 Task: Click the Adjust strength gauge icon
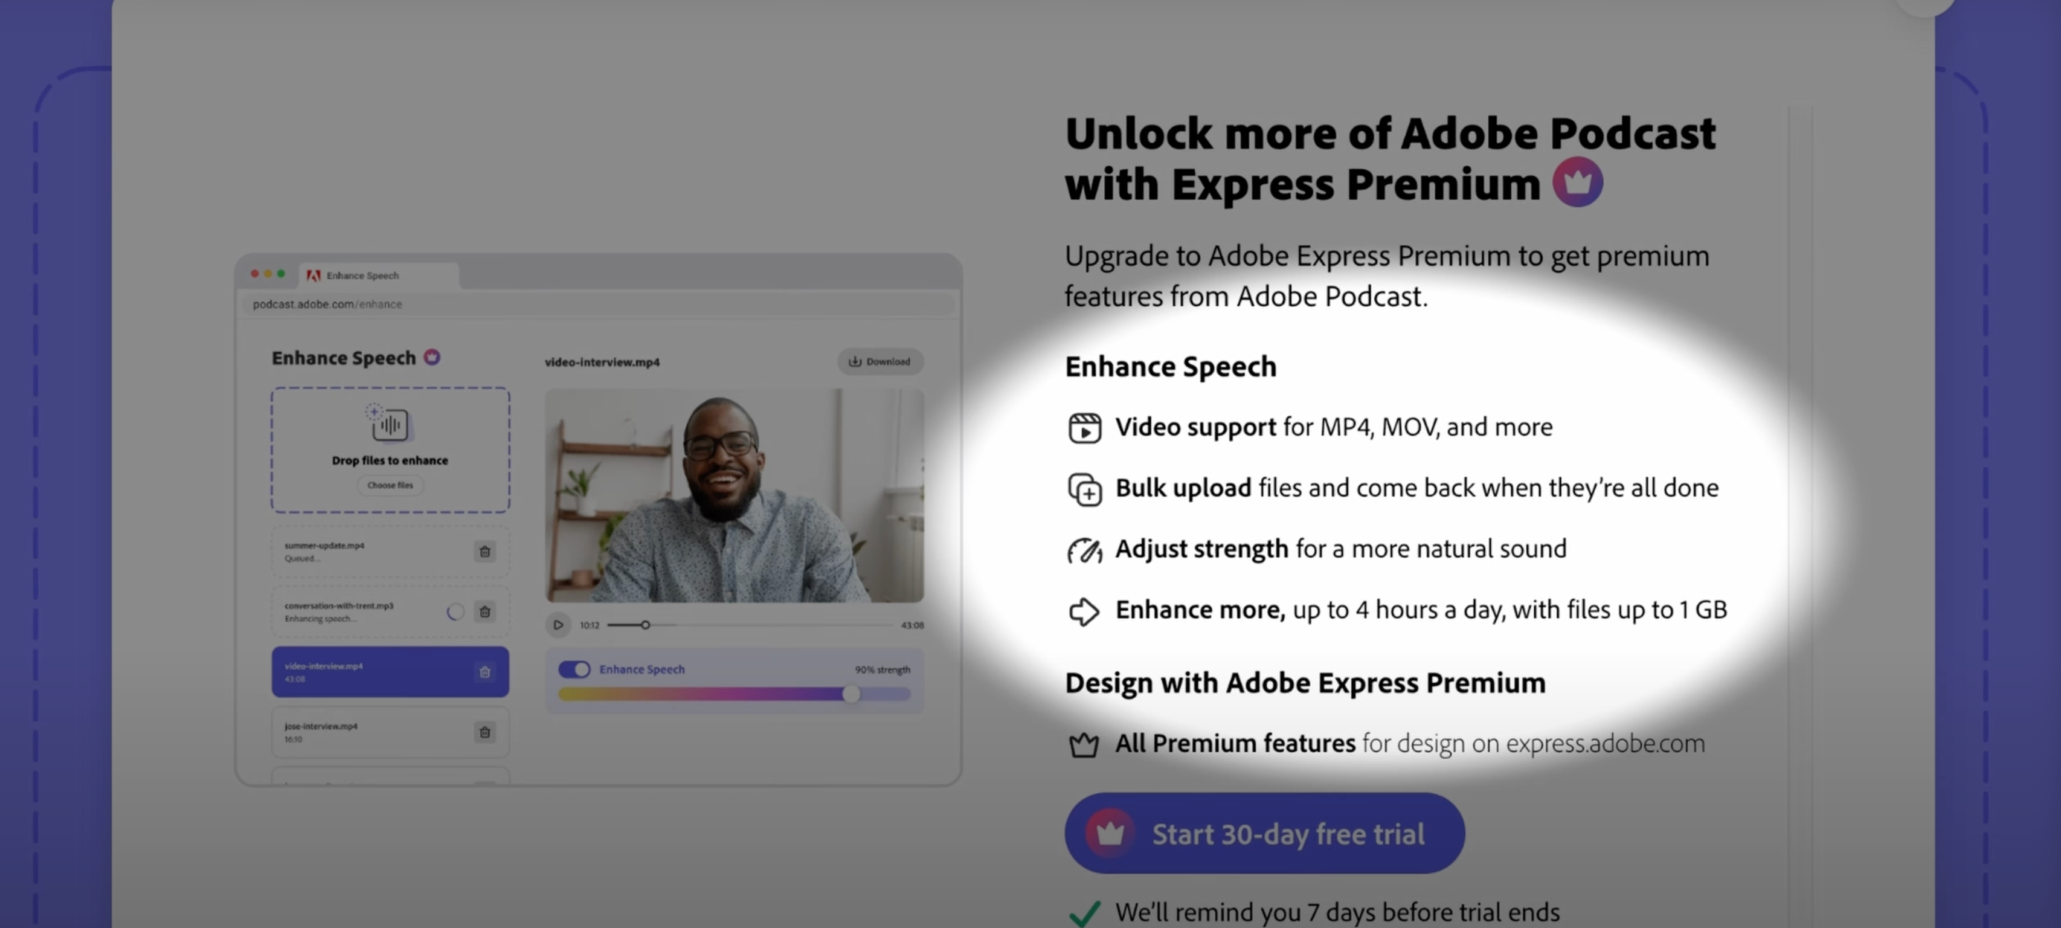pyautogui.click(x=1085, y=550)
